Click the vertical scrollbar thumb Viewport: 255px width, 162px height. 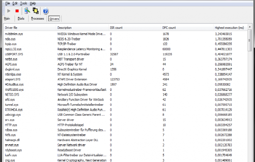pos(250,41)
